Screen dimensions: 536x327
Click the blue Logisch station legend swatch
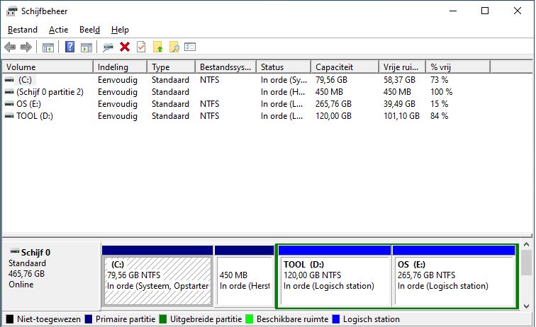click(336, 319)
